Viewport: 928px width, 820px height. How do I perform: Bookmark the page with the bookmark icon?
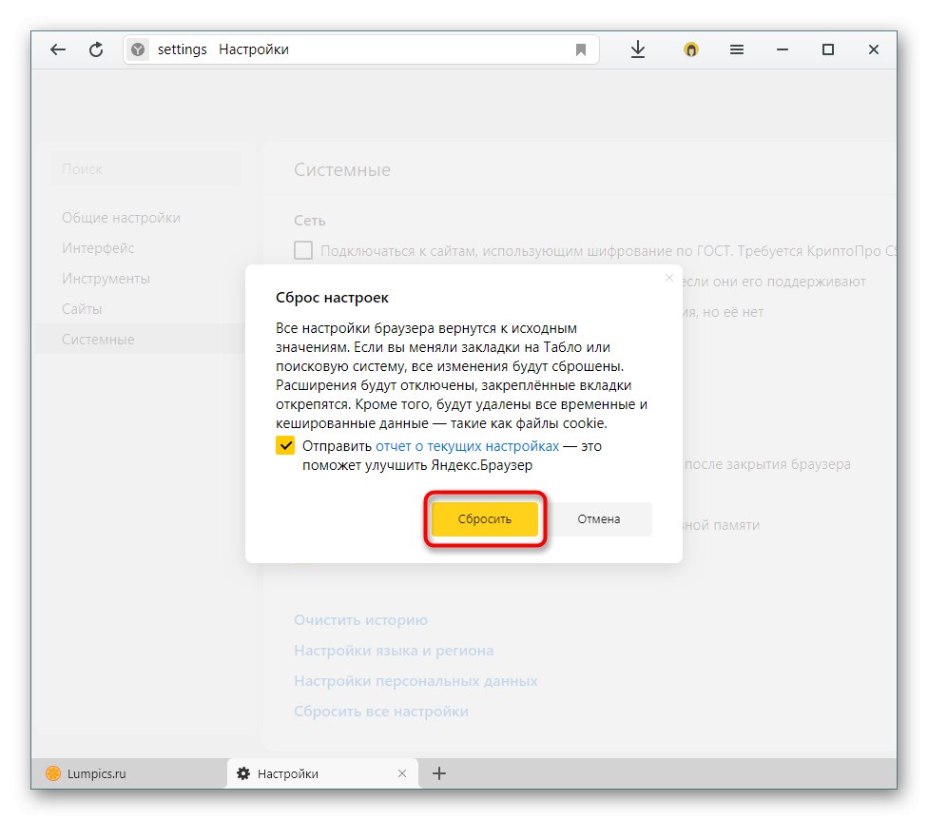pyautogui.click(x=581, y=49)
